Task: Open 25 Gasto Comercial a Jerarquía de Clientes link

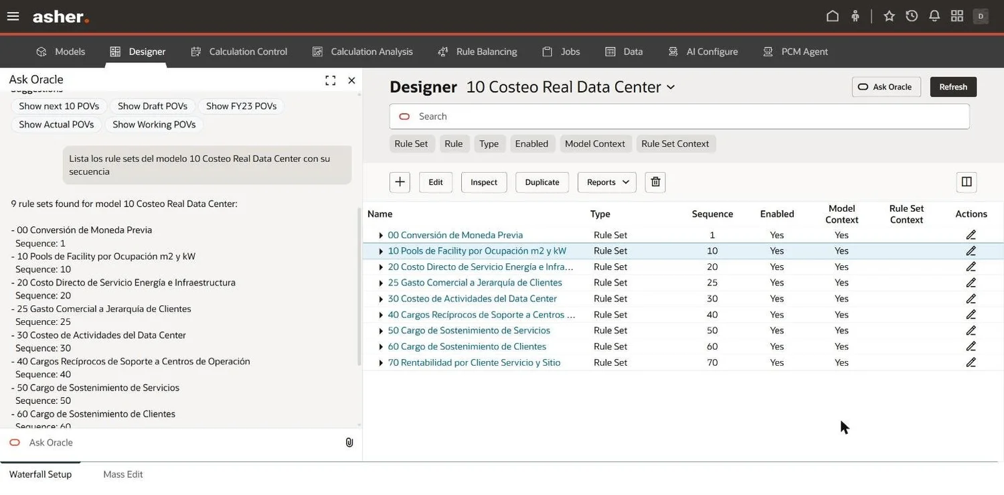Action: (x=475, y=283)
